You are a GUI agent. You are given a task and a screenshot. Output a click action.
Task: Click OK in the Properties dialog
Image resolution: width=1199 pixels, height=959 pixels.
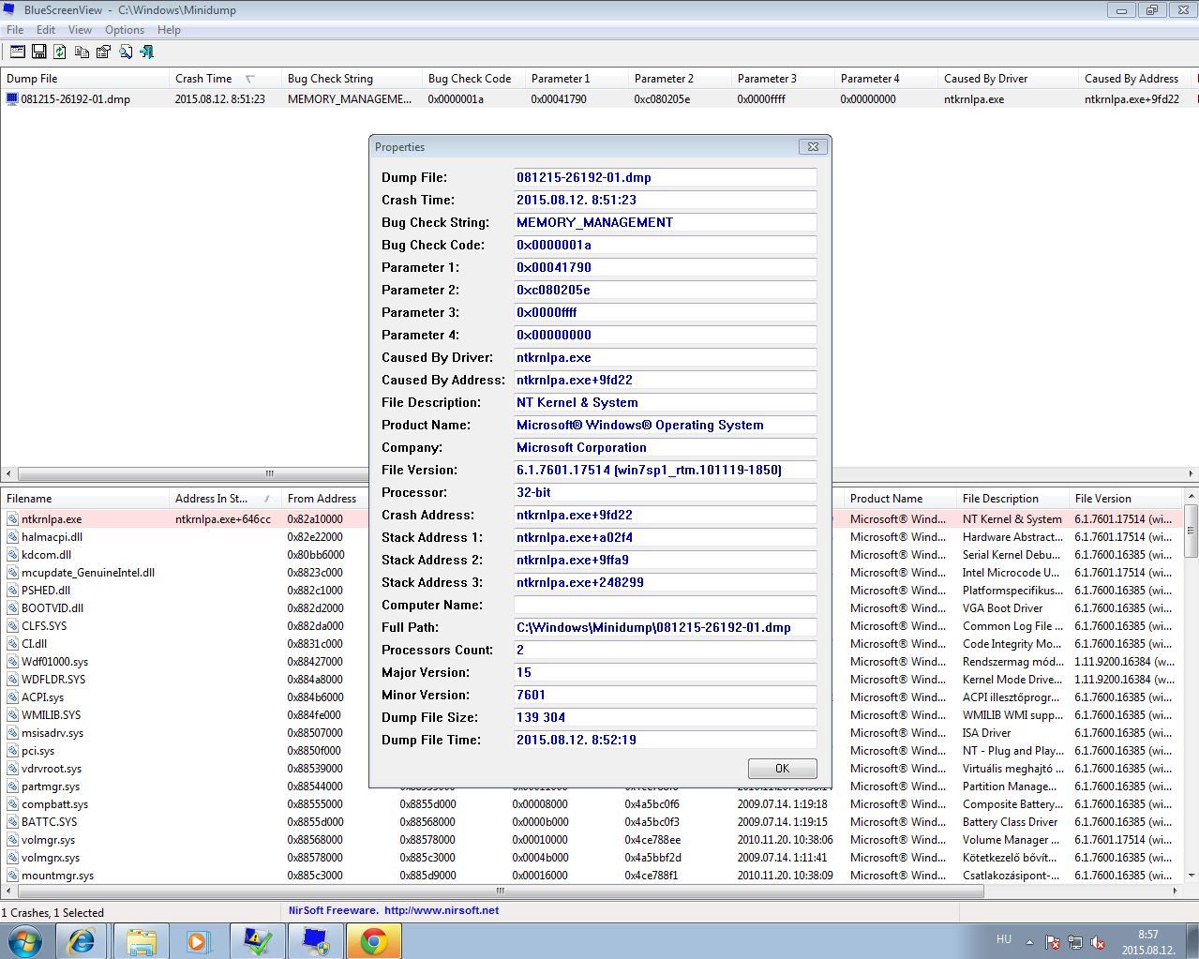782,768
